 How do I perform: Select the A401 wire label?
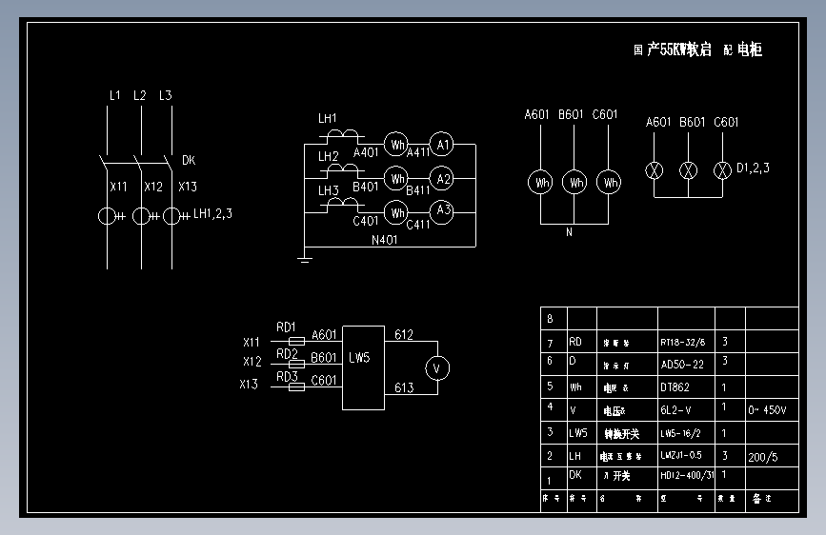point(366,152)
